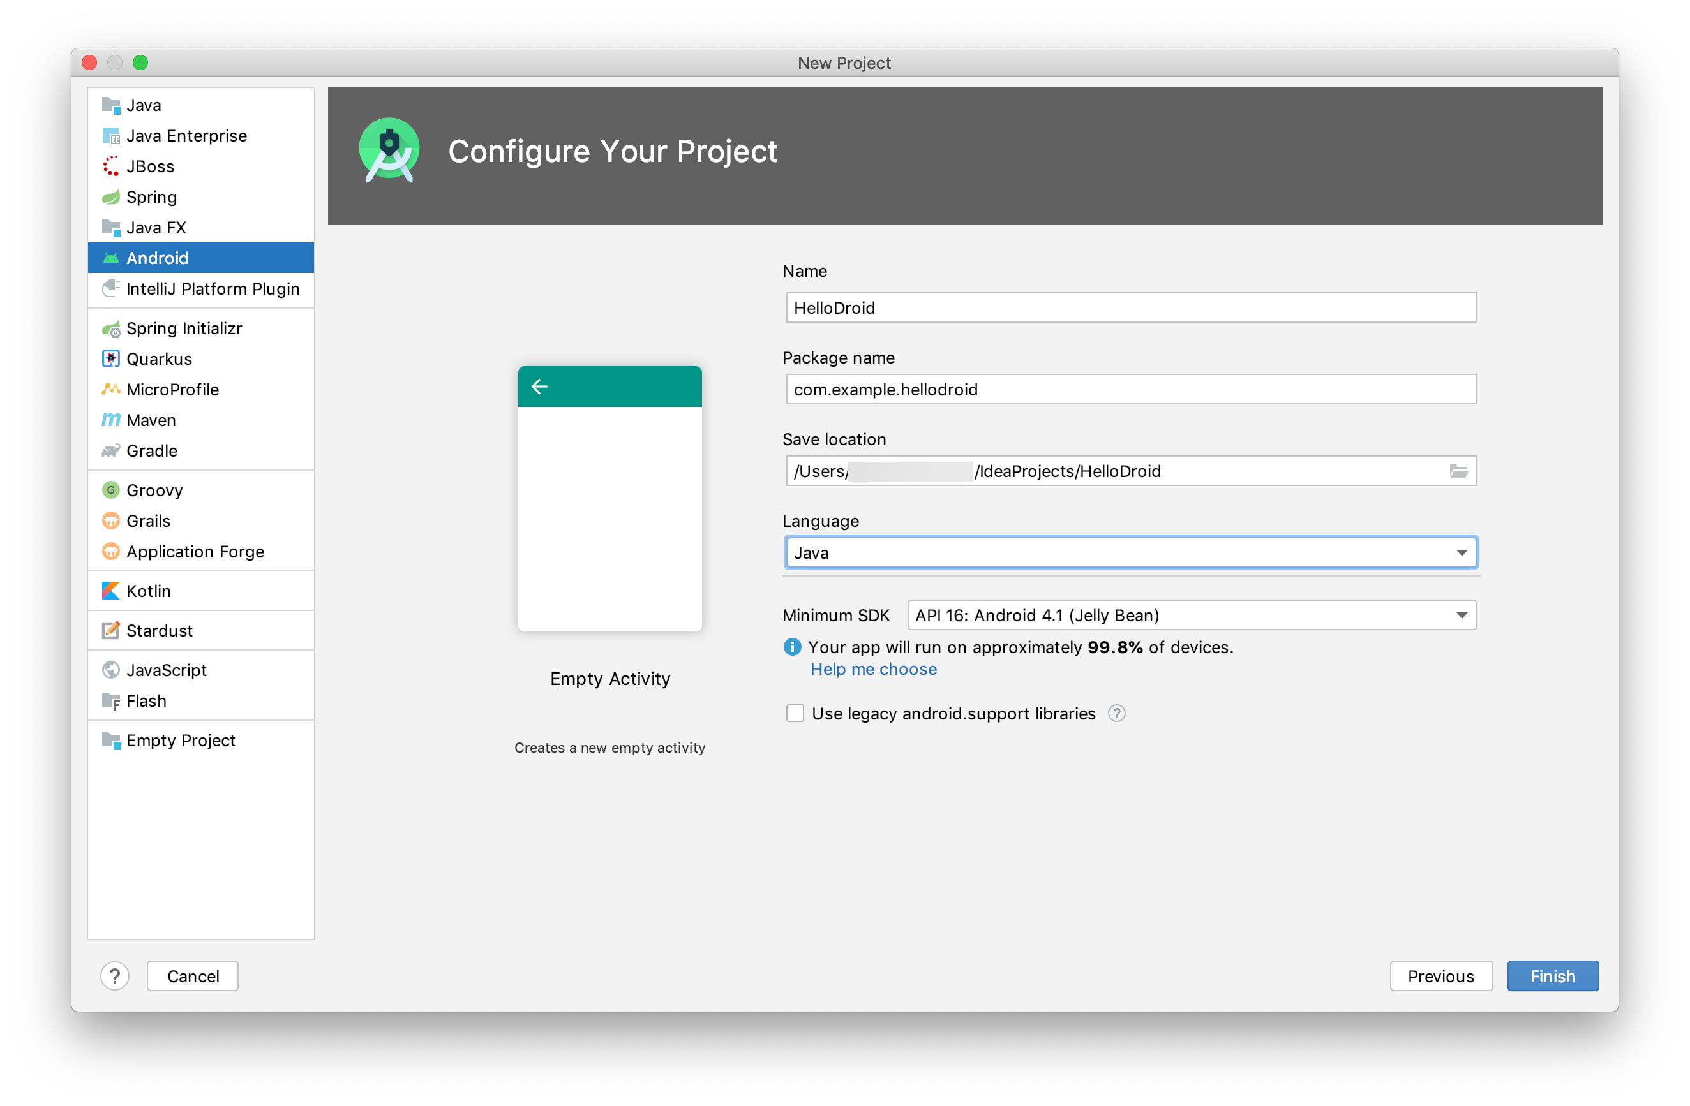Select the Groovy green circle icon
The width and height of the screenshot is (1690, 1106).
point(111,490)
